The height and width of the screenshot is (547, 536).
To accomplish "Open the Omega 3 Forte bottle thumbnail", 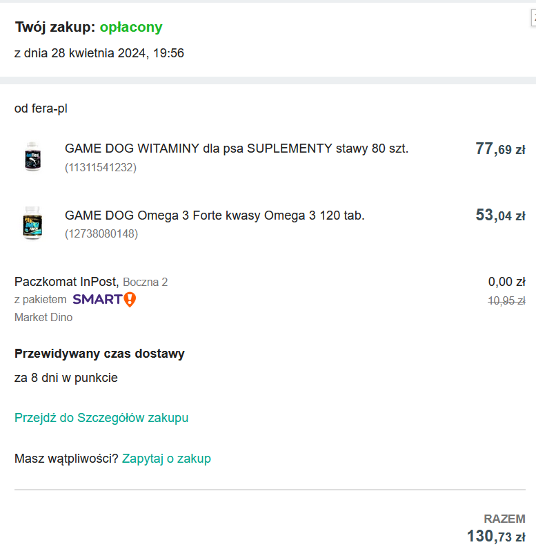I will [32, 223].
